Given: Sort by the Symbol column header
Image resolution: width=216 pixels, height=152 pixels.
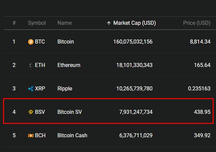Looking at the screenshot, I should [37, 23].
